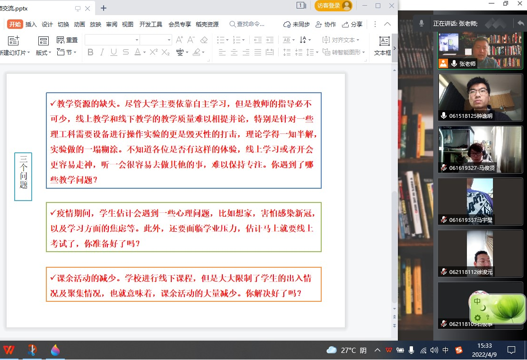Viewport: 527px width, 360px height.
Task: Apply Italic formatting from ribbon
Action: tap(102, 53)
